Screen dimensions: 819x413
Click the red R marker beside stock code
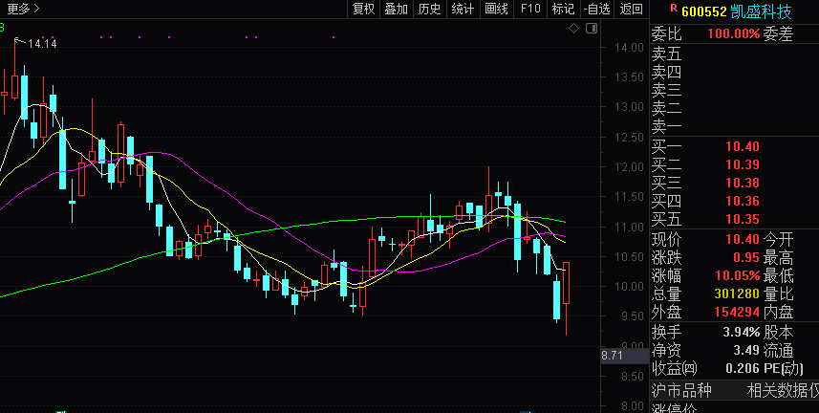[x=673, y=9]
